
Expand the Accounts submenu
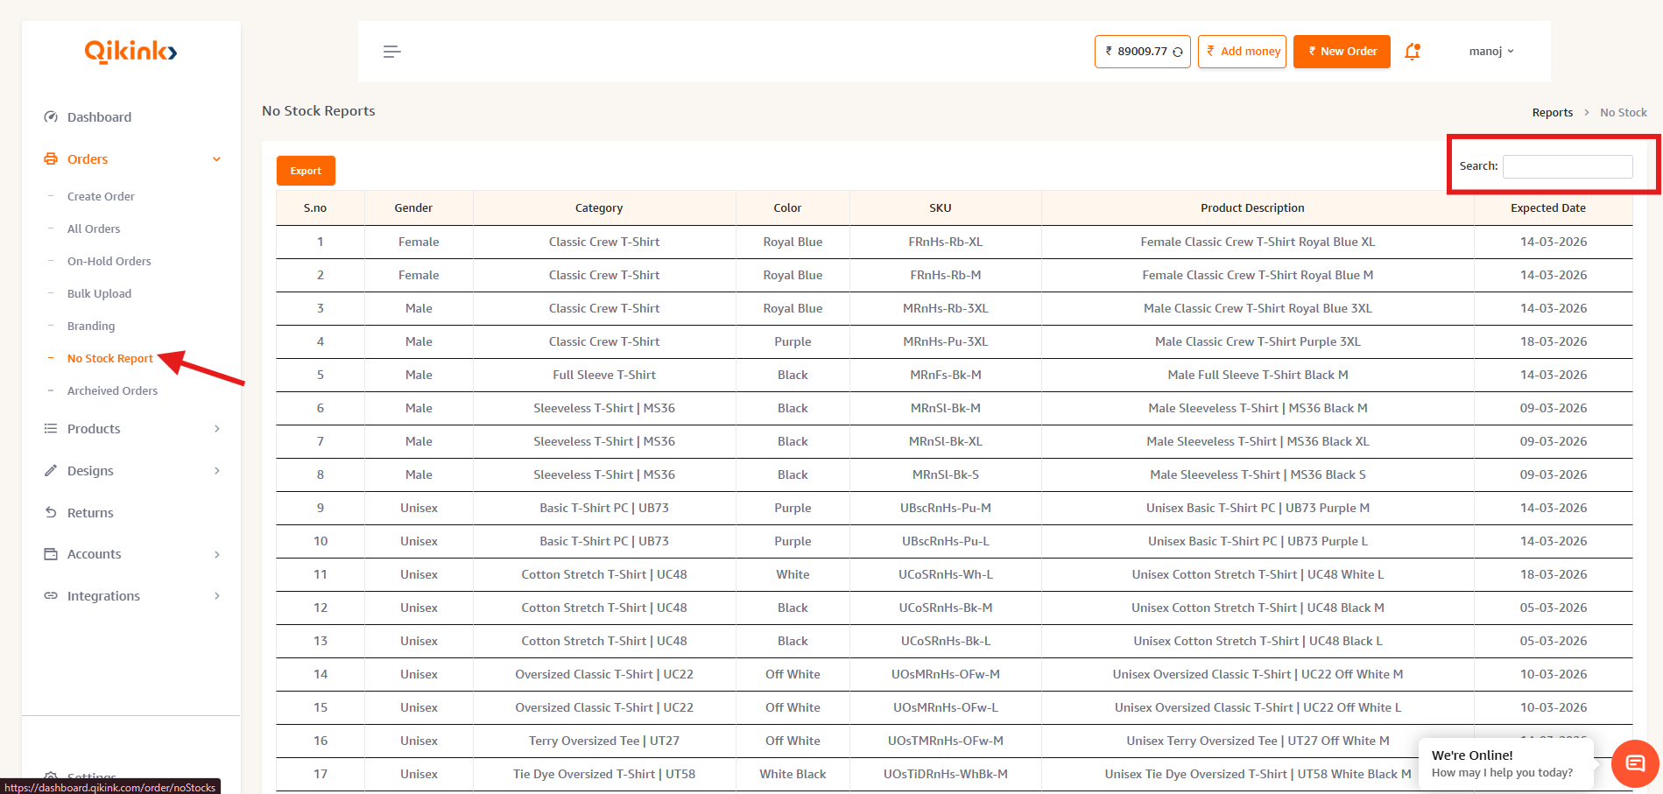coord(216,554)
